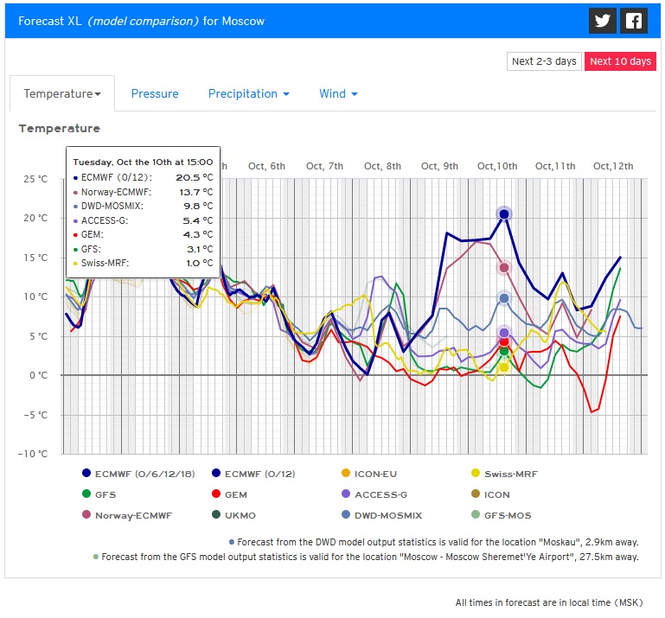Click the GFS green legend marker
This screenshot has height=618, width=665.
[x=86, y=494]
